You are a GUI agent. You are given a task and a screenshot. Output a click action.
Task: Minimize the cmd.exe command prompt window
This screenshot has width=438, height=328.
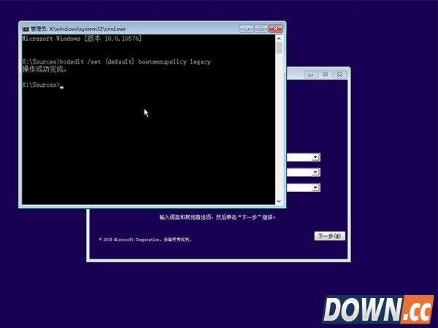point(247,28)
